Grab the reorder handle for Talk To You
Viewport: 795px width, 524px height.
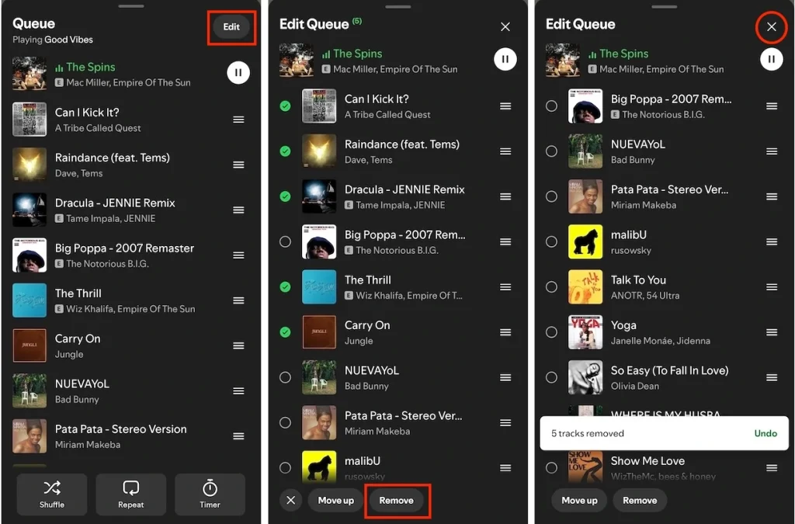point(772,287)
